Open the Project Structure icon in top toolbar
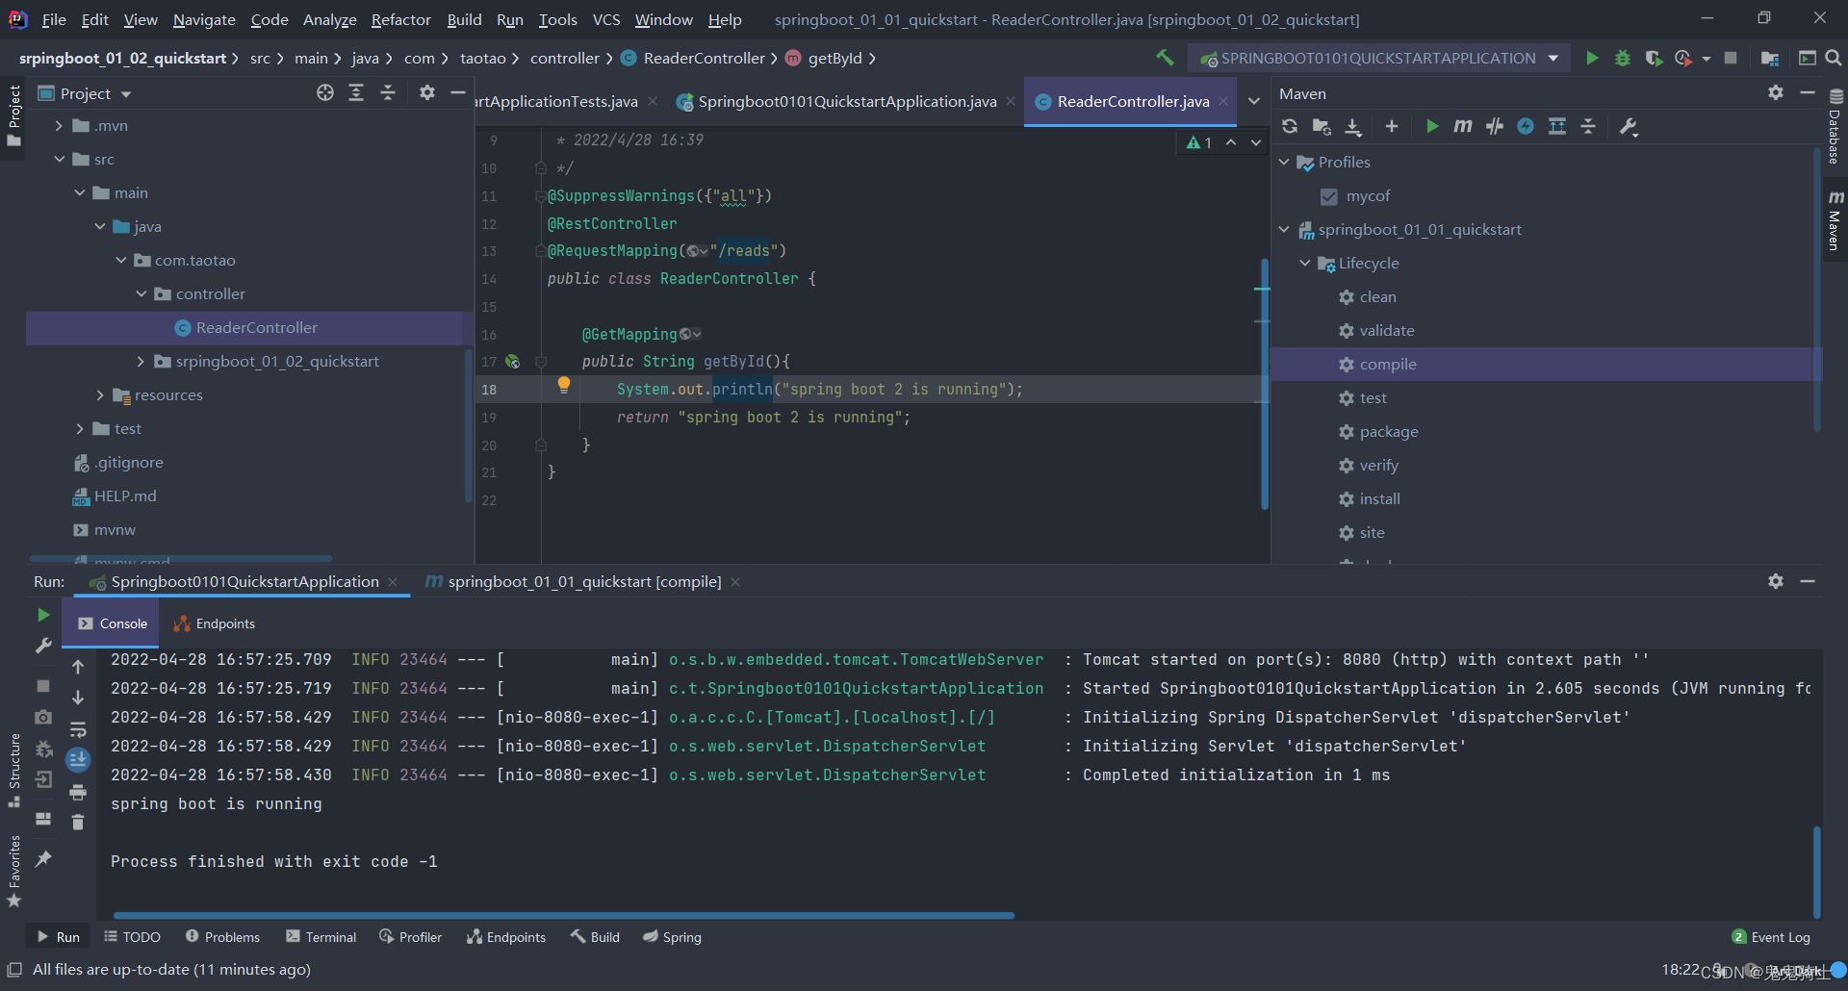This screenshot has width=1848, height=991. (1769, 58)
